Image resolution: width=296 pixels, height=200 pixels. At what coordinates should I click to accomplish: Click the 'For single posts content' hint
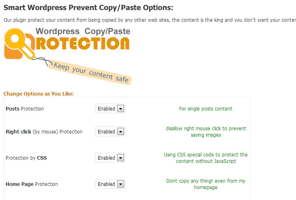[206, 109]
